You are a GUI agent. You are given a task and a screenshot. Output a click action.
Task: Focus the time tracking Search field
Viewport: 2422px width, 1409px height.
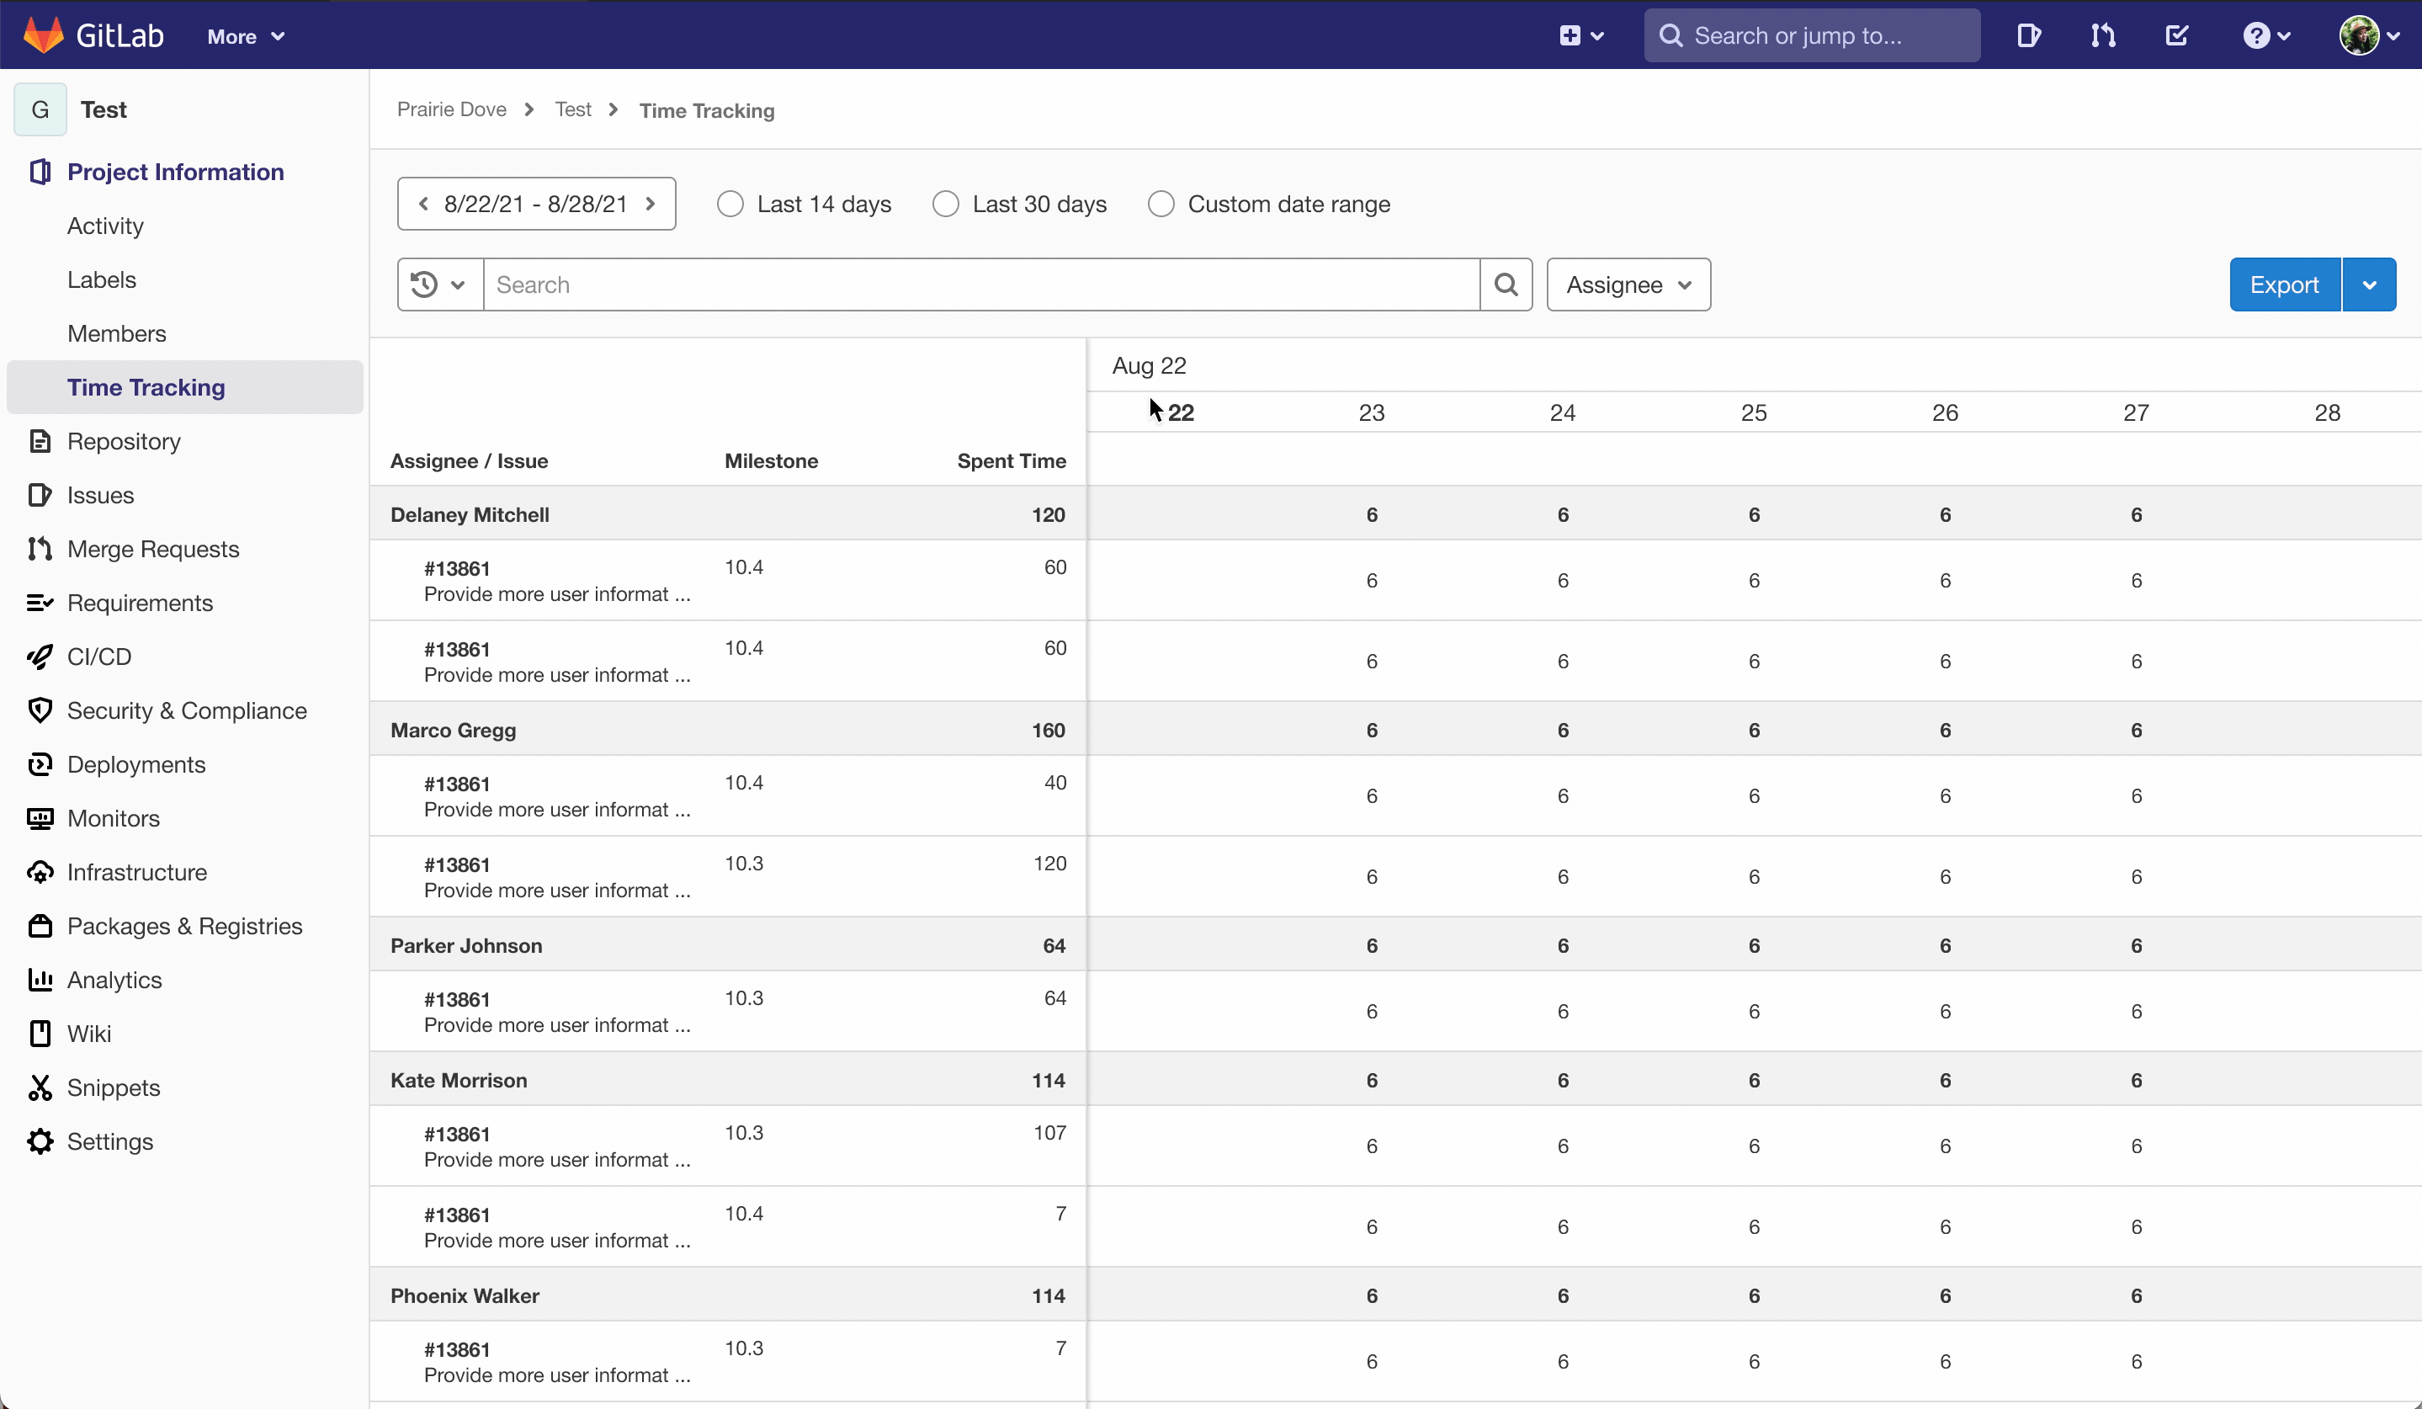tap(980, 284)
